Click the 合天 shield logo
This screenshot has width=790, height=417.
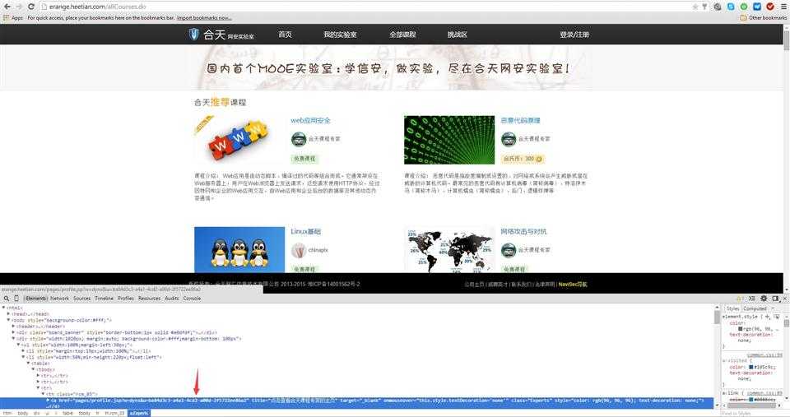pos(194,35)
